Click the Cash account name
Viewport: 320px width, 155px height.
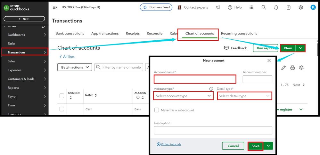pyautogui.click(x=89, y=109)
